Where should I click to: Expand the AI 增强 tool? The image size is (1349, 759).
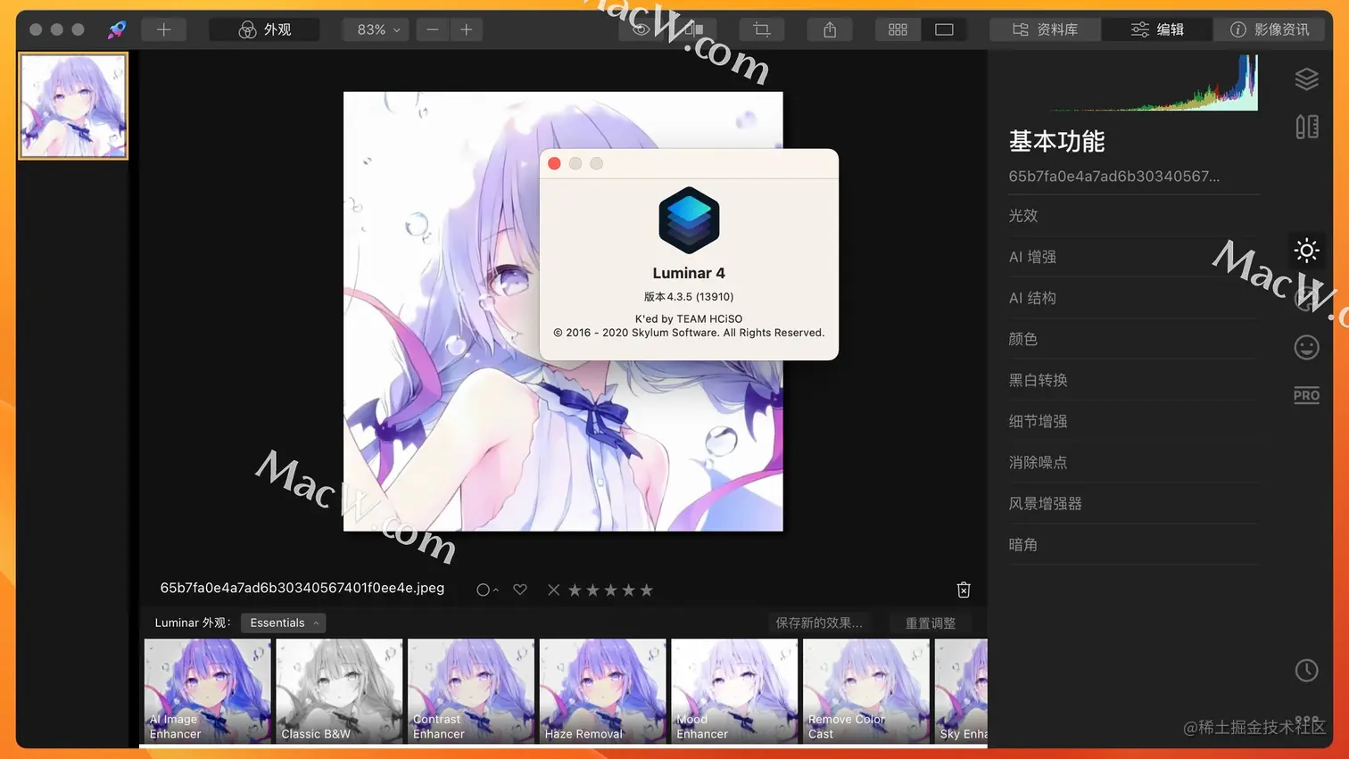coord(1133,257)
